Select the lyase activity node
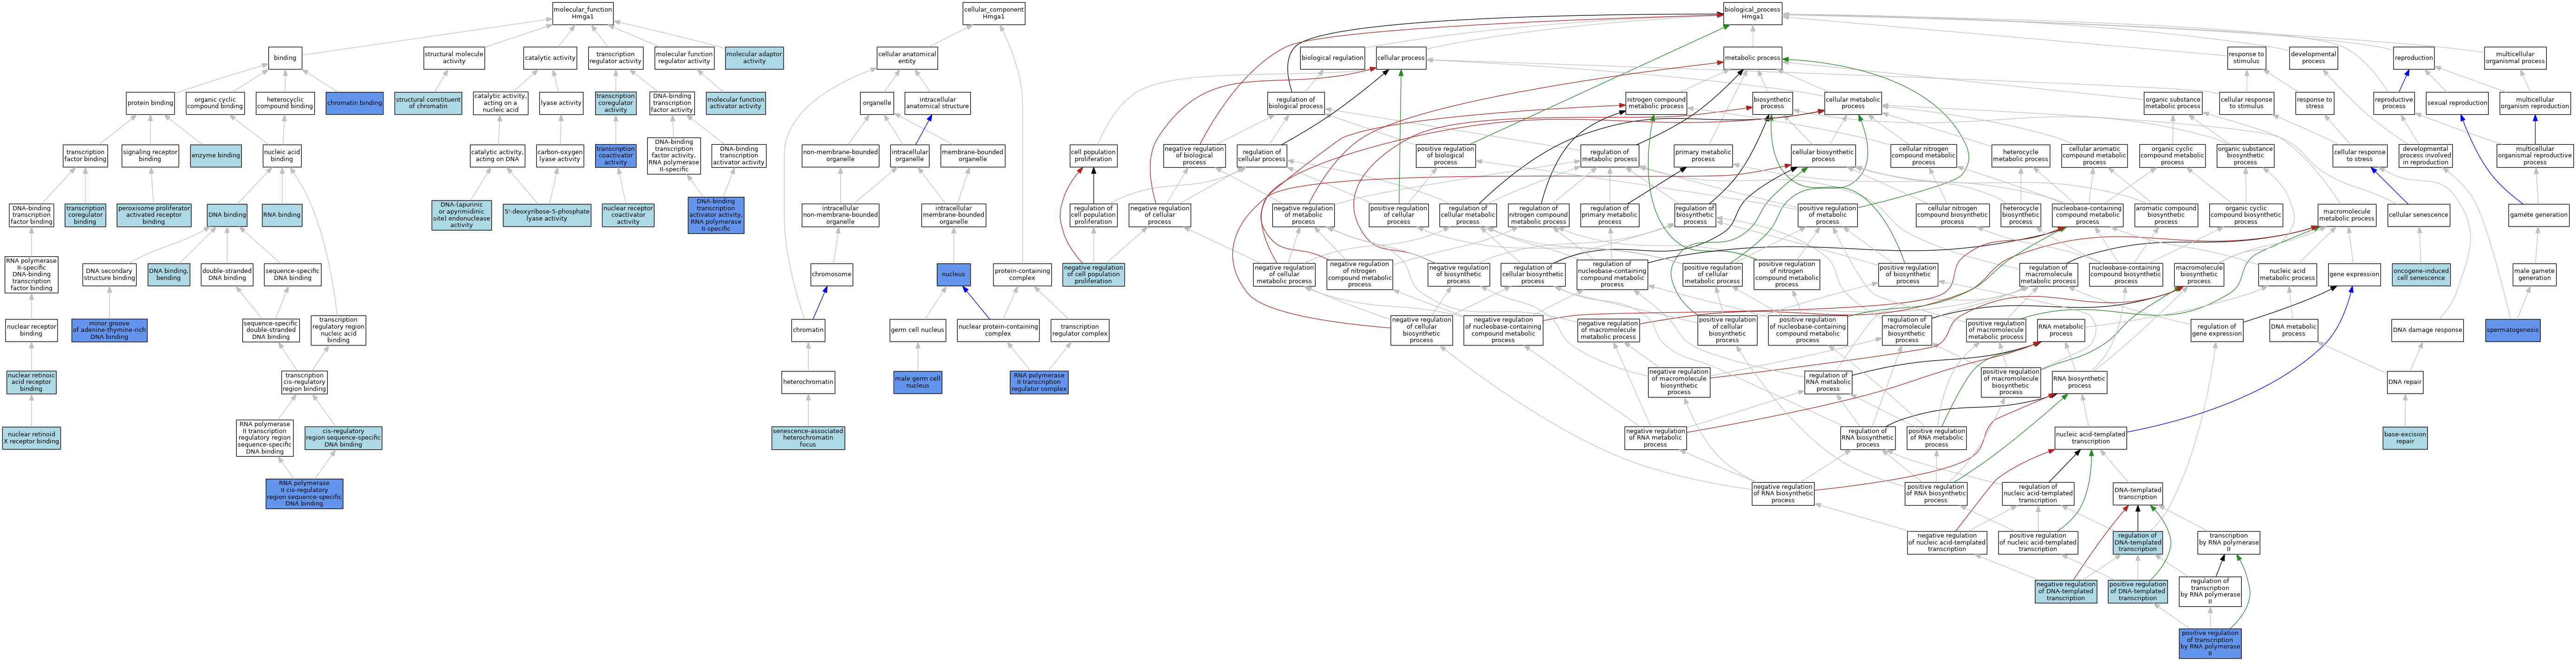Screen dimensions: 2576x661 [x=561, y=103]
